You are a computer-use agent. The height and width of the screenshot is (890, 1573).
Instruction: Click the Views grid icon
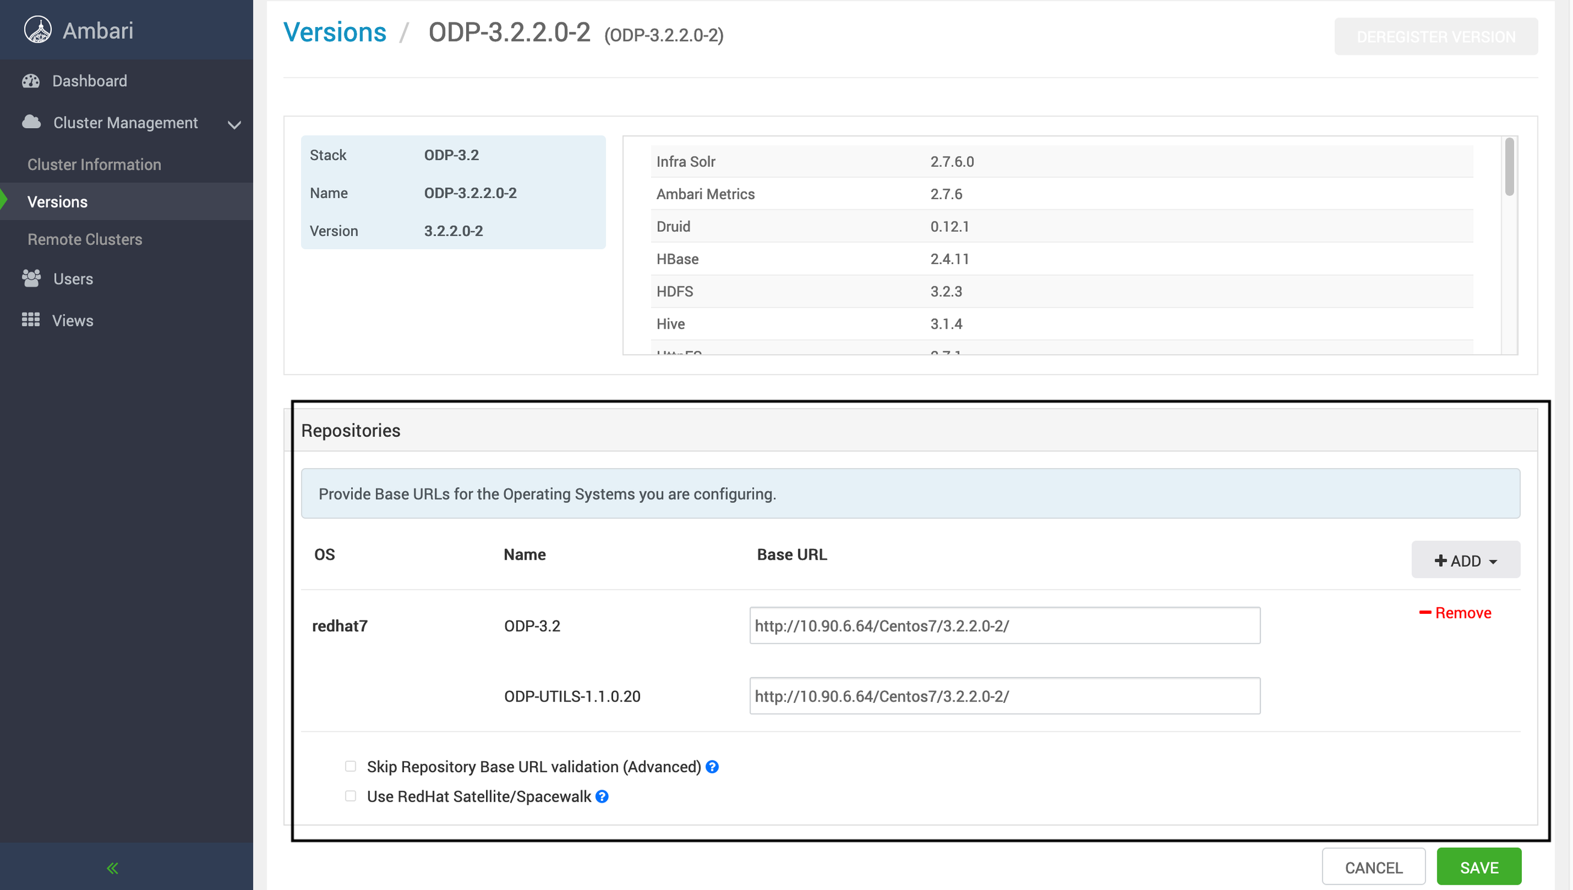coord(31,320)
